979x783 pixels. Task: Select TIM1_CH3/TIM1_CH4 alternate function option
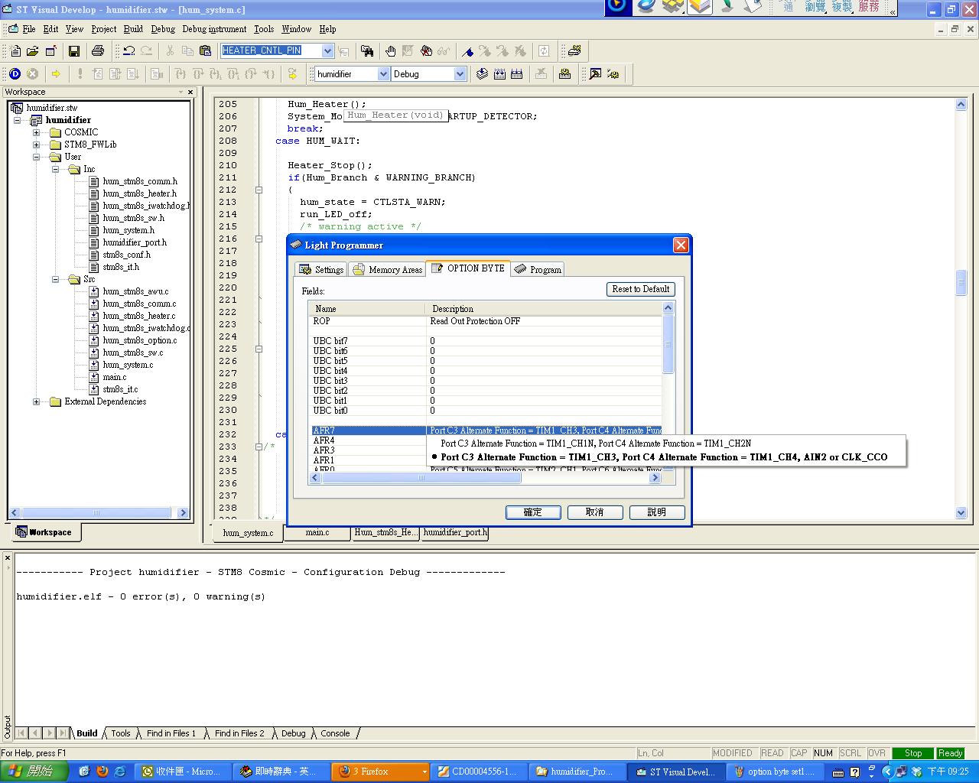pos(664,457)
